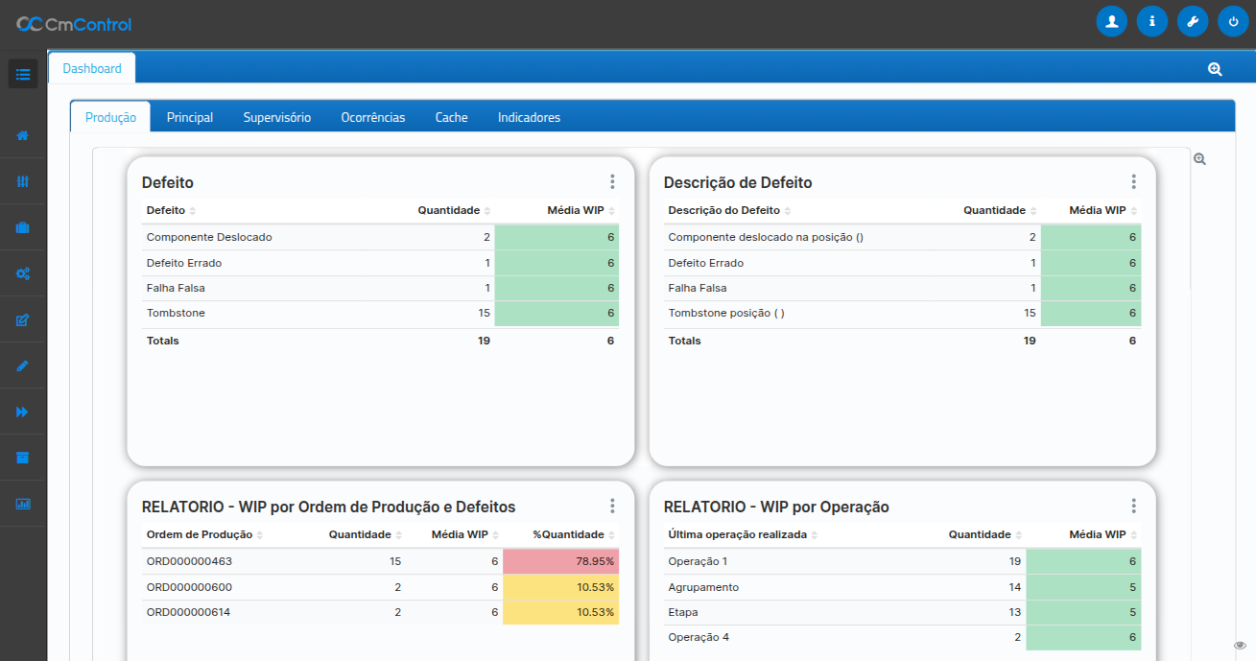The height and width of the screenshot is (661, 1256).
Task: Click the bar chart icon in the sidebar
Action: click(x=23, y=504)
